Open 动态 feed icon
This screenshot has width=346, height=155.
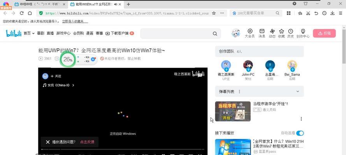[x=272, y=33]
